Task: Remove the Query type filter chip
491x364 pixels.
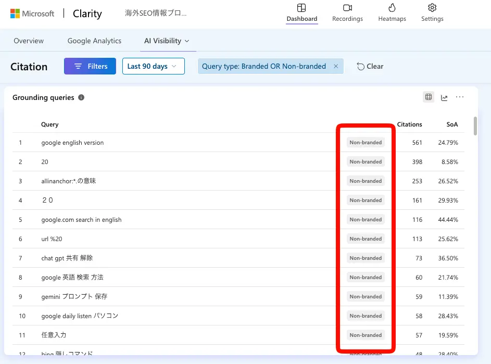Action: click(x=336, y=67)
